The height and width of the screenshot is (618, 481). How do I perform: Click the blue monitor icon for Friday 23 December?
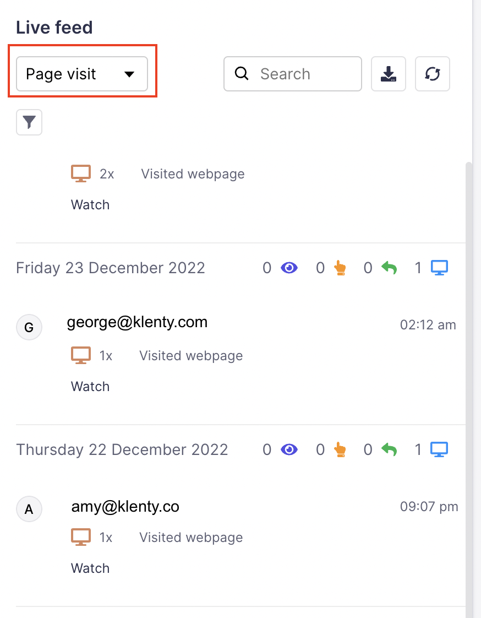click(439, 268)
